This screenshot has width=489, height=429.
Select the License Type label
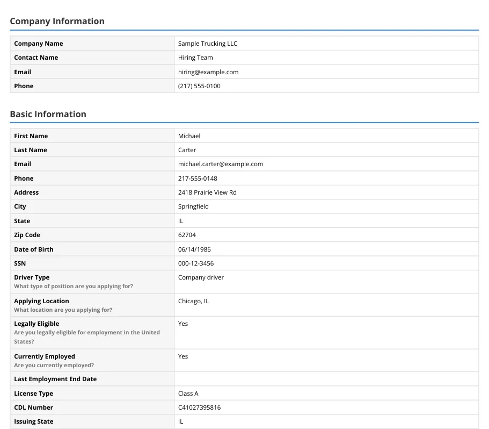pos(34,394)
